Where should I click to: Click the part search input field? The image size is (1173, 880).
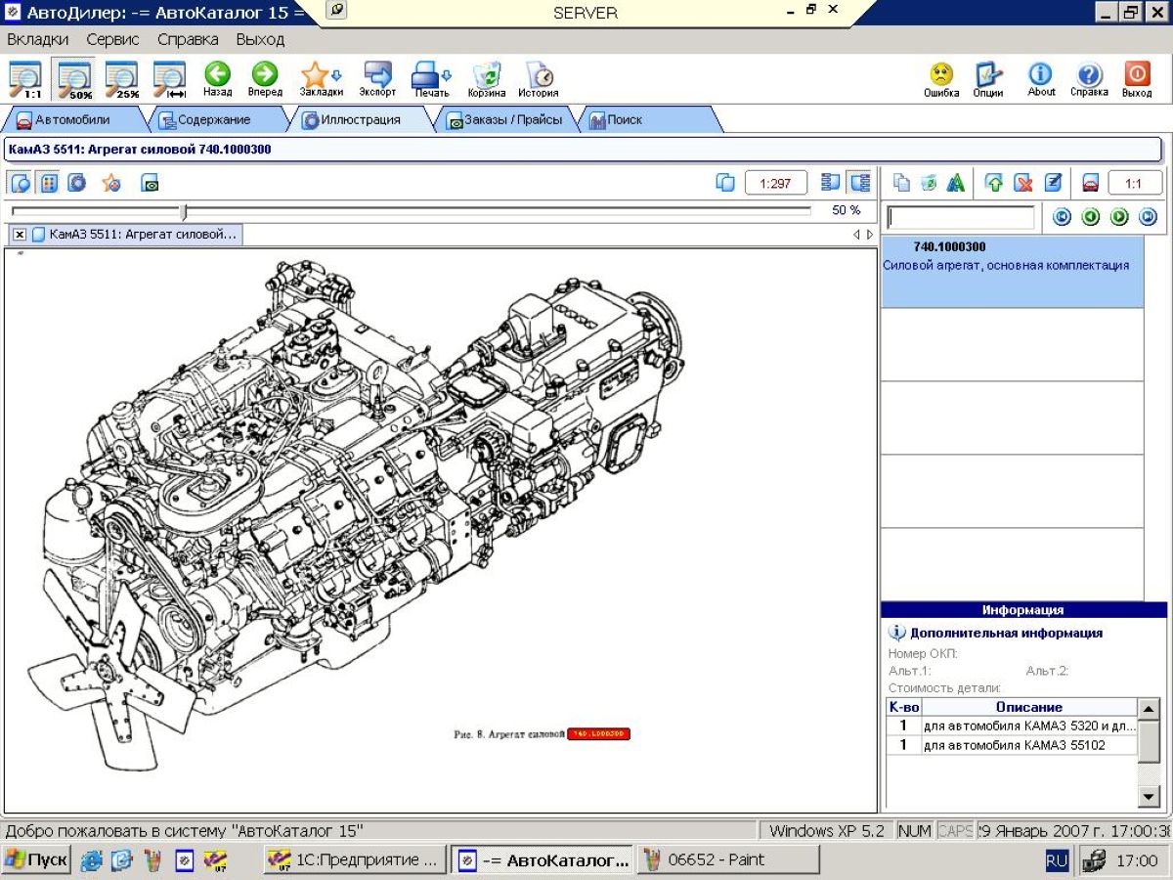(x=960, y=217)
